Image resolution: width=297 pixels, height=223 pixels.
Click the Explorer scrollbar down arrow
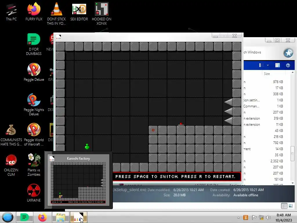coord(293,183)
